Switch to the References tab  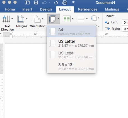(x=88, y=9)
